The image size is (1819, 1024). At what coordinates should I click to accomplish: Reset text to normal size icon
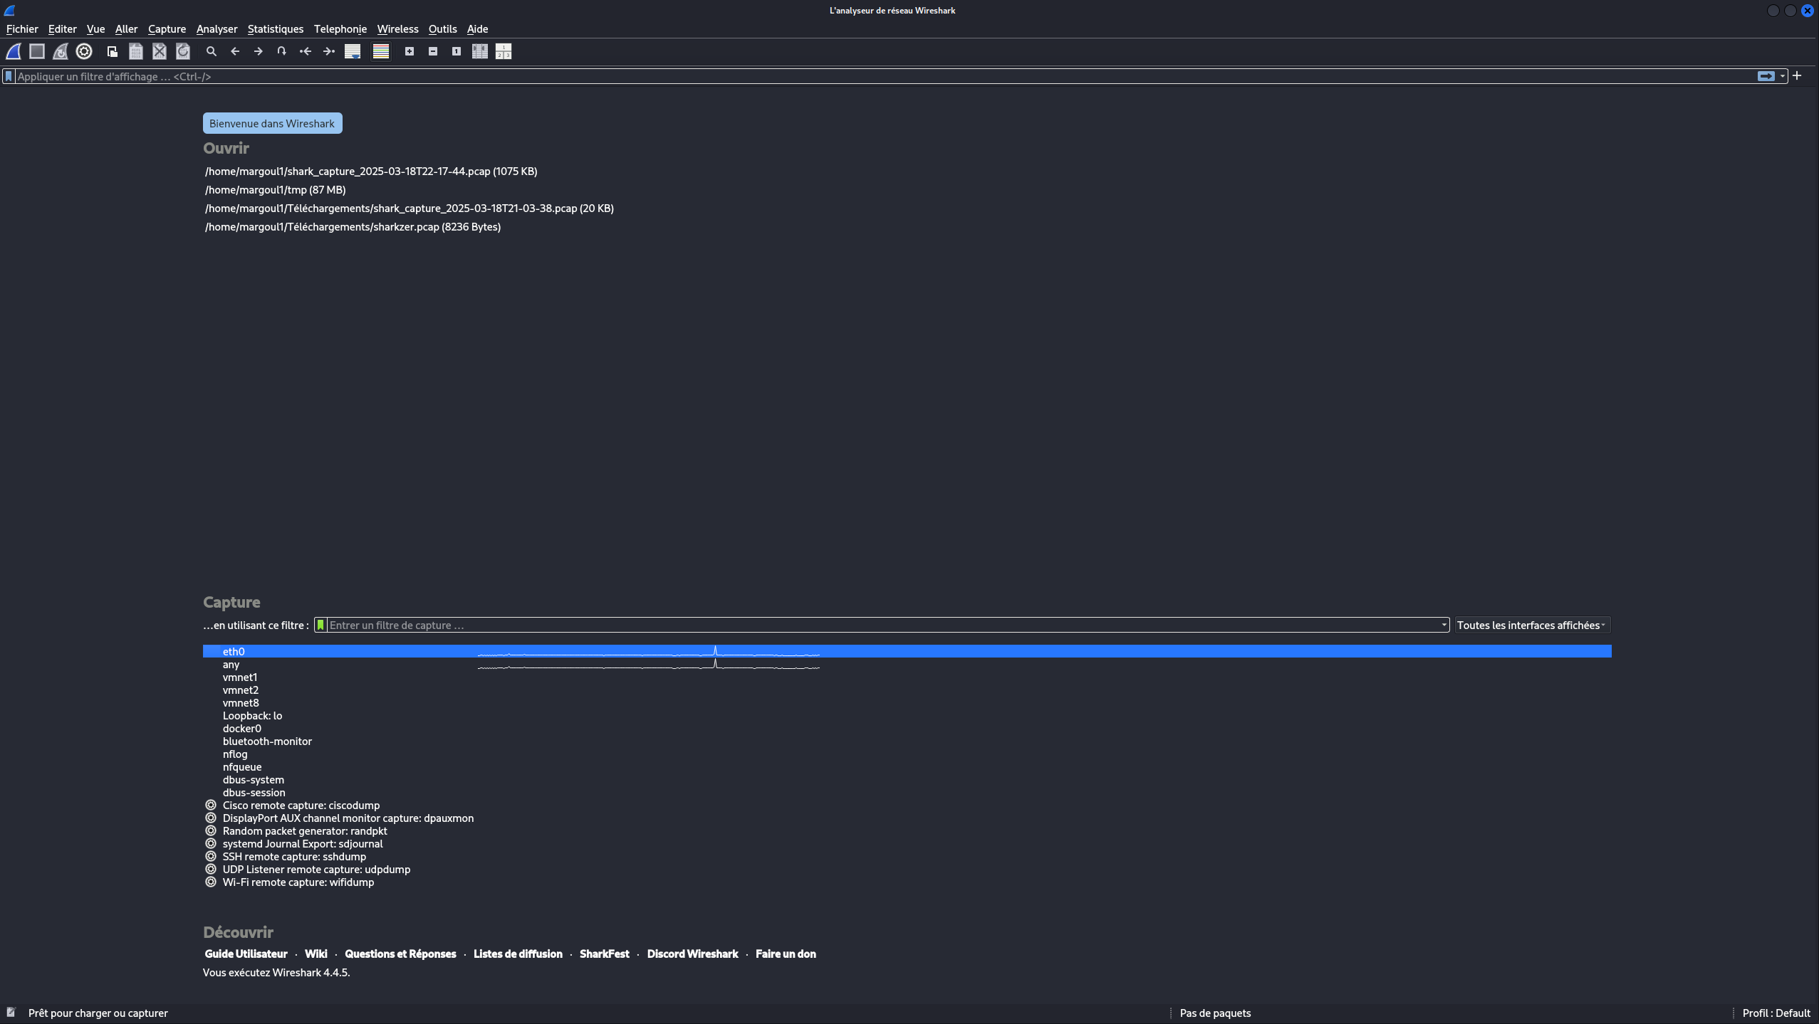pos(457,51)
